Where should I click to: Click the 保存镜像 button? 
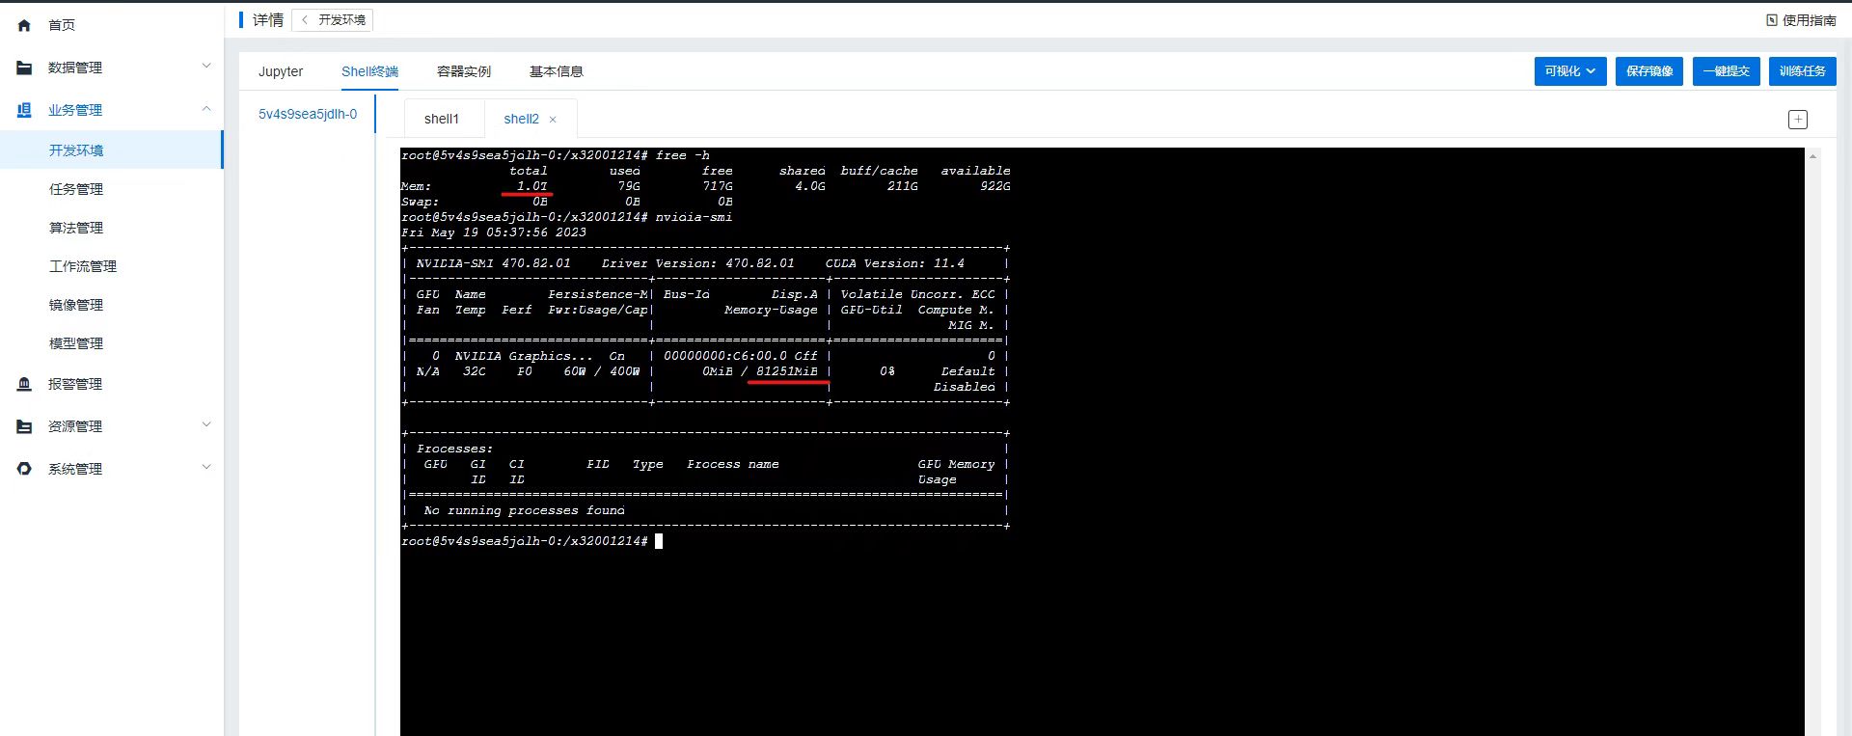click(x=1648, y=71)
